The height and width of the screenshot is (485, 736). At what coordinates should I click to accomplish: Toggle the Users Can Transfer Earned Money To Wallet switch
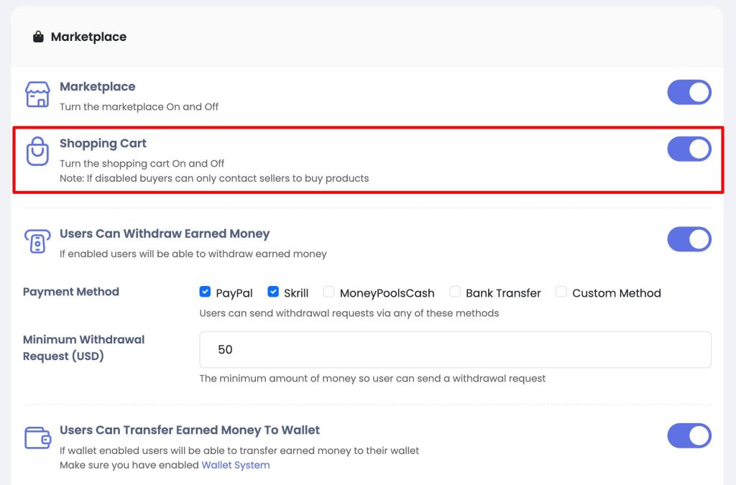[x=689, y=435]
